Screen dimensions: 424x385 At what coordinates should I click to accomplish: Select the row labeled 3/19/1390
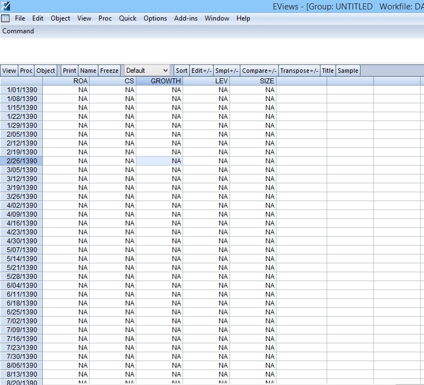click(x=21, y=188)
